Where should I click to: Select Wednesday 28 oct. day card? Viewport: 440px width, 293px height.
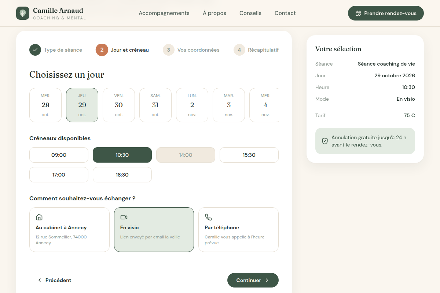(x=45, y=105)
